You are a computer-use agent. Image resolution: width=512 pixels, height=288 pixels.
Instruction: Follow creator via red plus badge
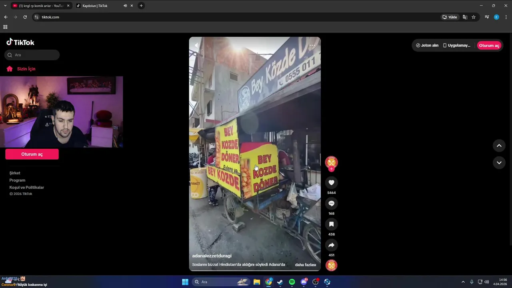point(331,169)
